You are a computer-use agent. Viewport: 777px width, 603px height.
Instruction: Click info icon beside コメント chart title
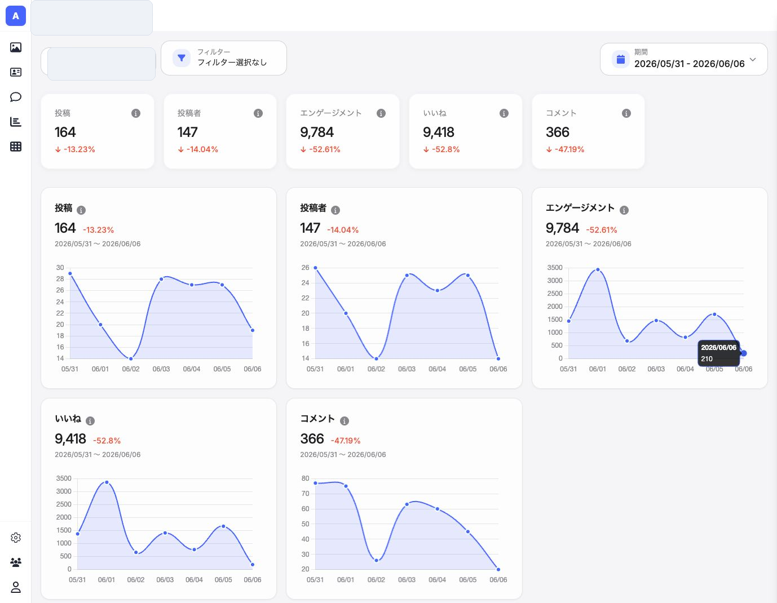click(345, 421)
